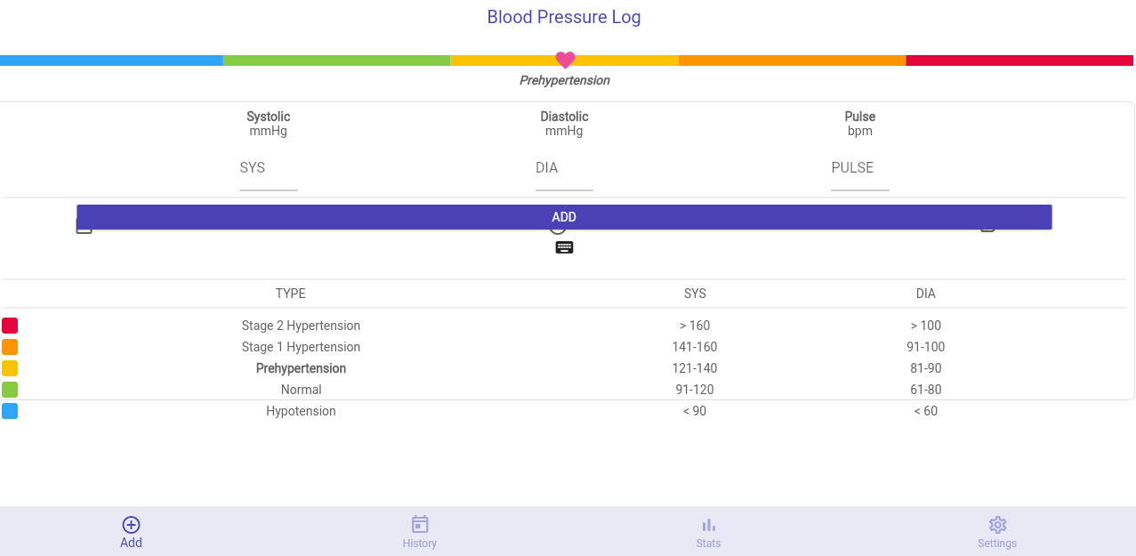This screenshot has width=1136, height=556.
Task: Select the orange Stage 1 Hypertension swatch
Action: pos(10,347)
